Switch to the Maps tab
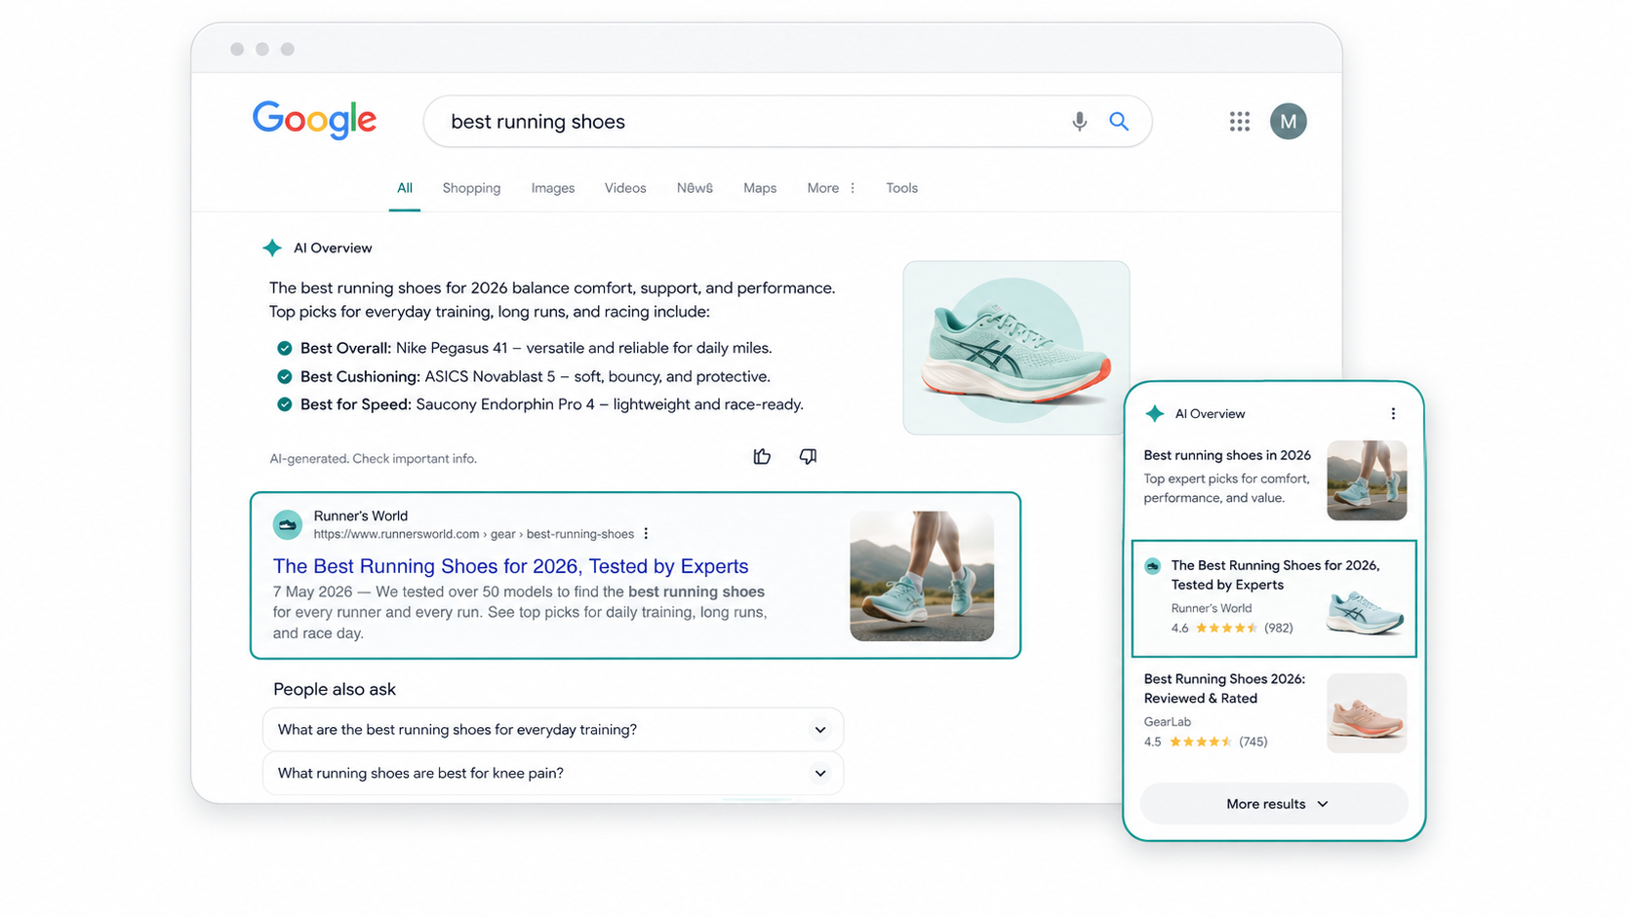1631x917 pixels. click(760, 188)
